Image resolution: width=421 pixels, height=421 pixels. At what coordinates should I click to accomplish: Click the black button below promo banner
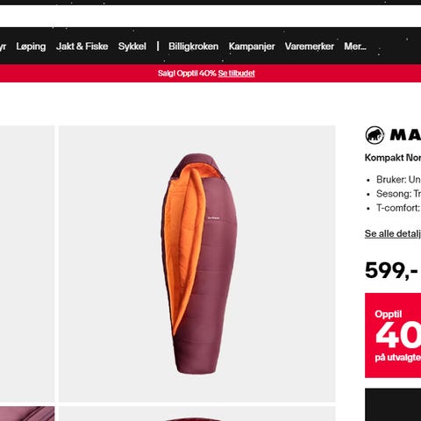pyautogui.click(x=393, y=405)
